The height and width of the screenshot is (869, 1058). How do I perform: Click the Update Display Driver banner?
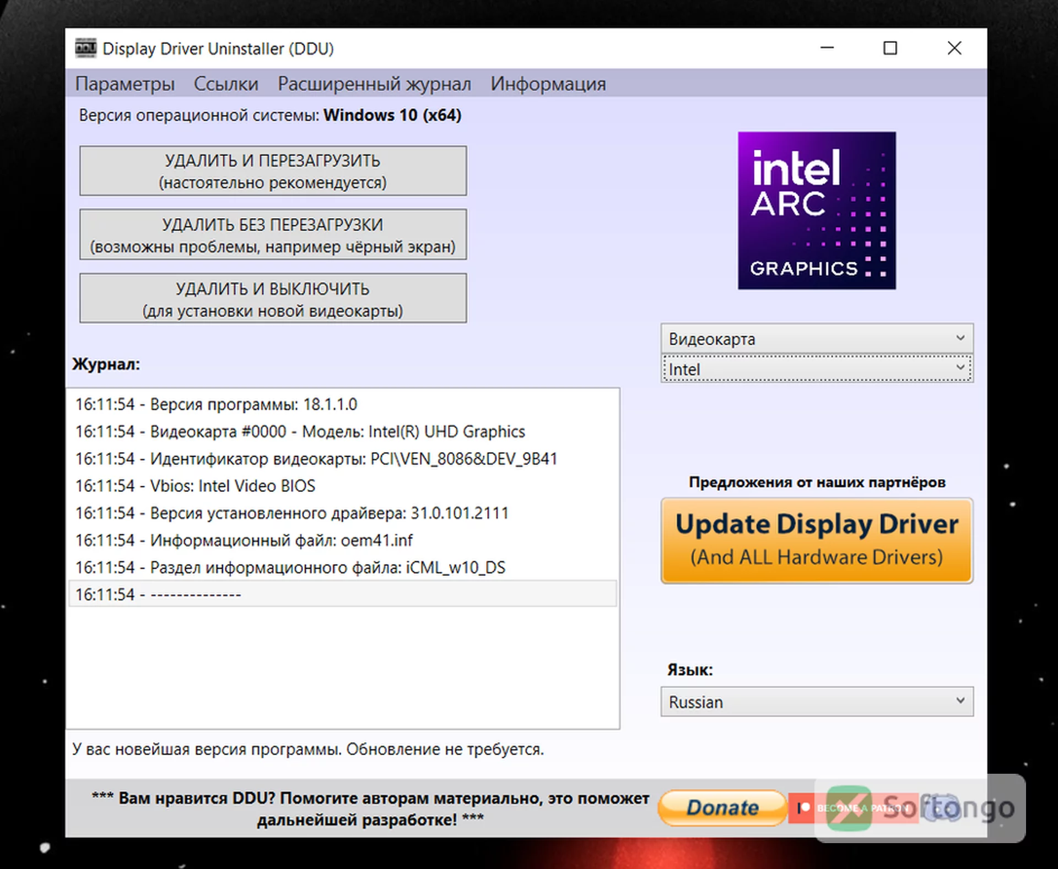click(x=817, y=541)
